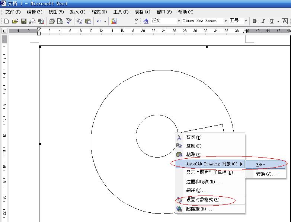
Task: Open the 格式(O) menu
Action: pos(99,12)
